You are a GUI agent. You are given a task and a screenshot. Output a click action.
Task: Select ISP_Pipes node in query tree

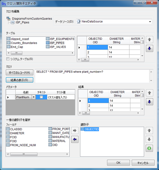coord(22,22)
